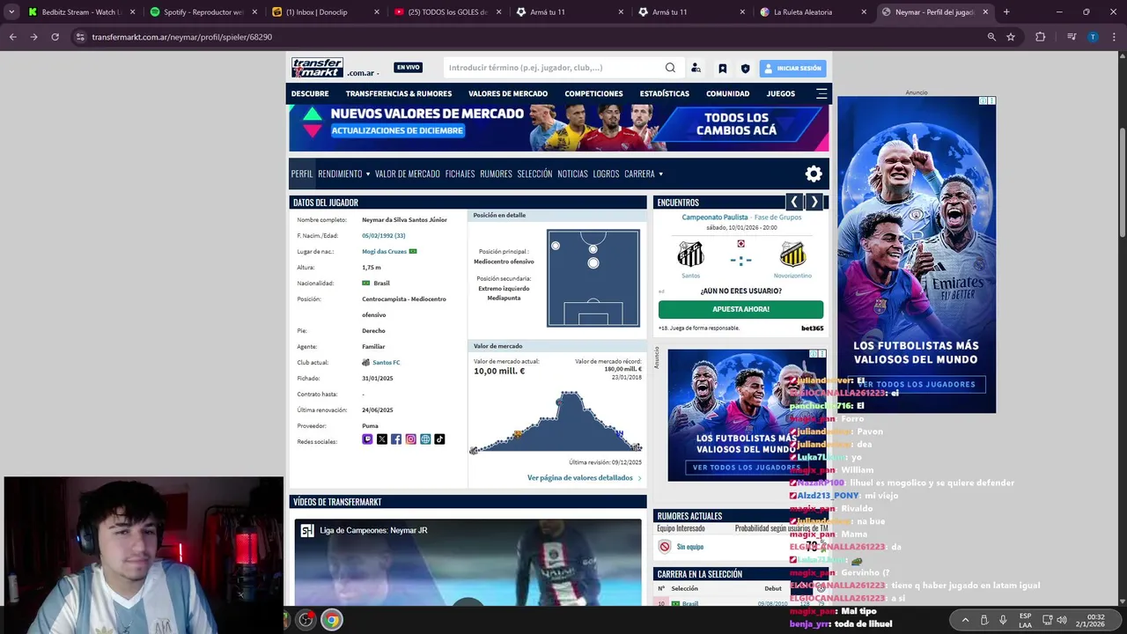
Task: Open the Campeonato Paulista link
Action: (715, 217)
